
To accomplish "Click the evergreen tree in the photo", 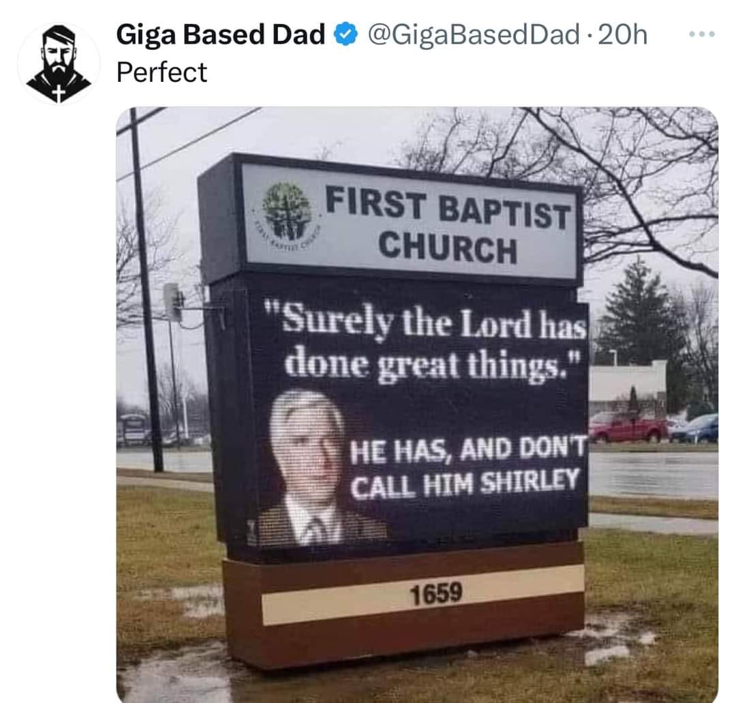I will tap(640, 312).
